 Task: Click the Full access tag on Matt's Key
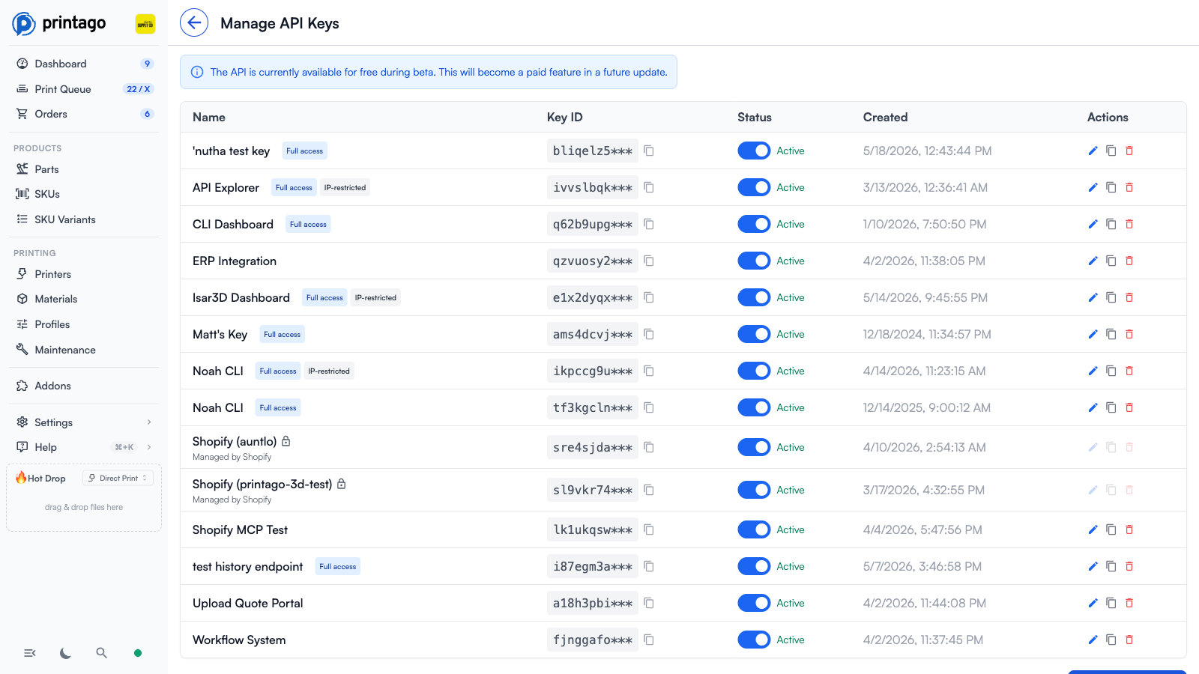[283, 335]
